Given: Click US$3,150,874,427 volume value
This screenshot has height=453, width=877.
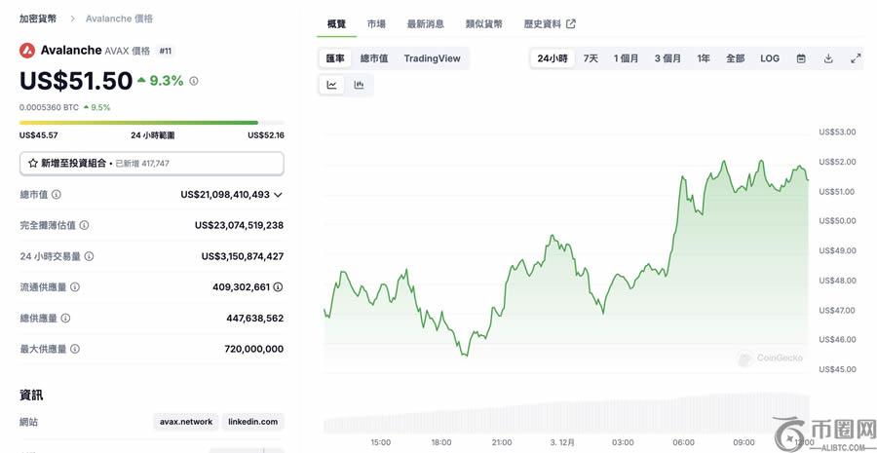Looking at the screenshot, I should [243, 256].
